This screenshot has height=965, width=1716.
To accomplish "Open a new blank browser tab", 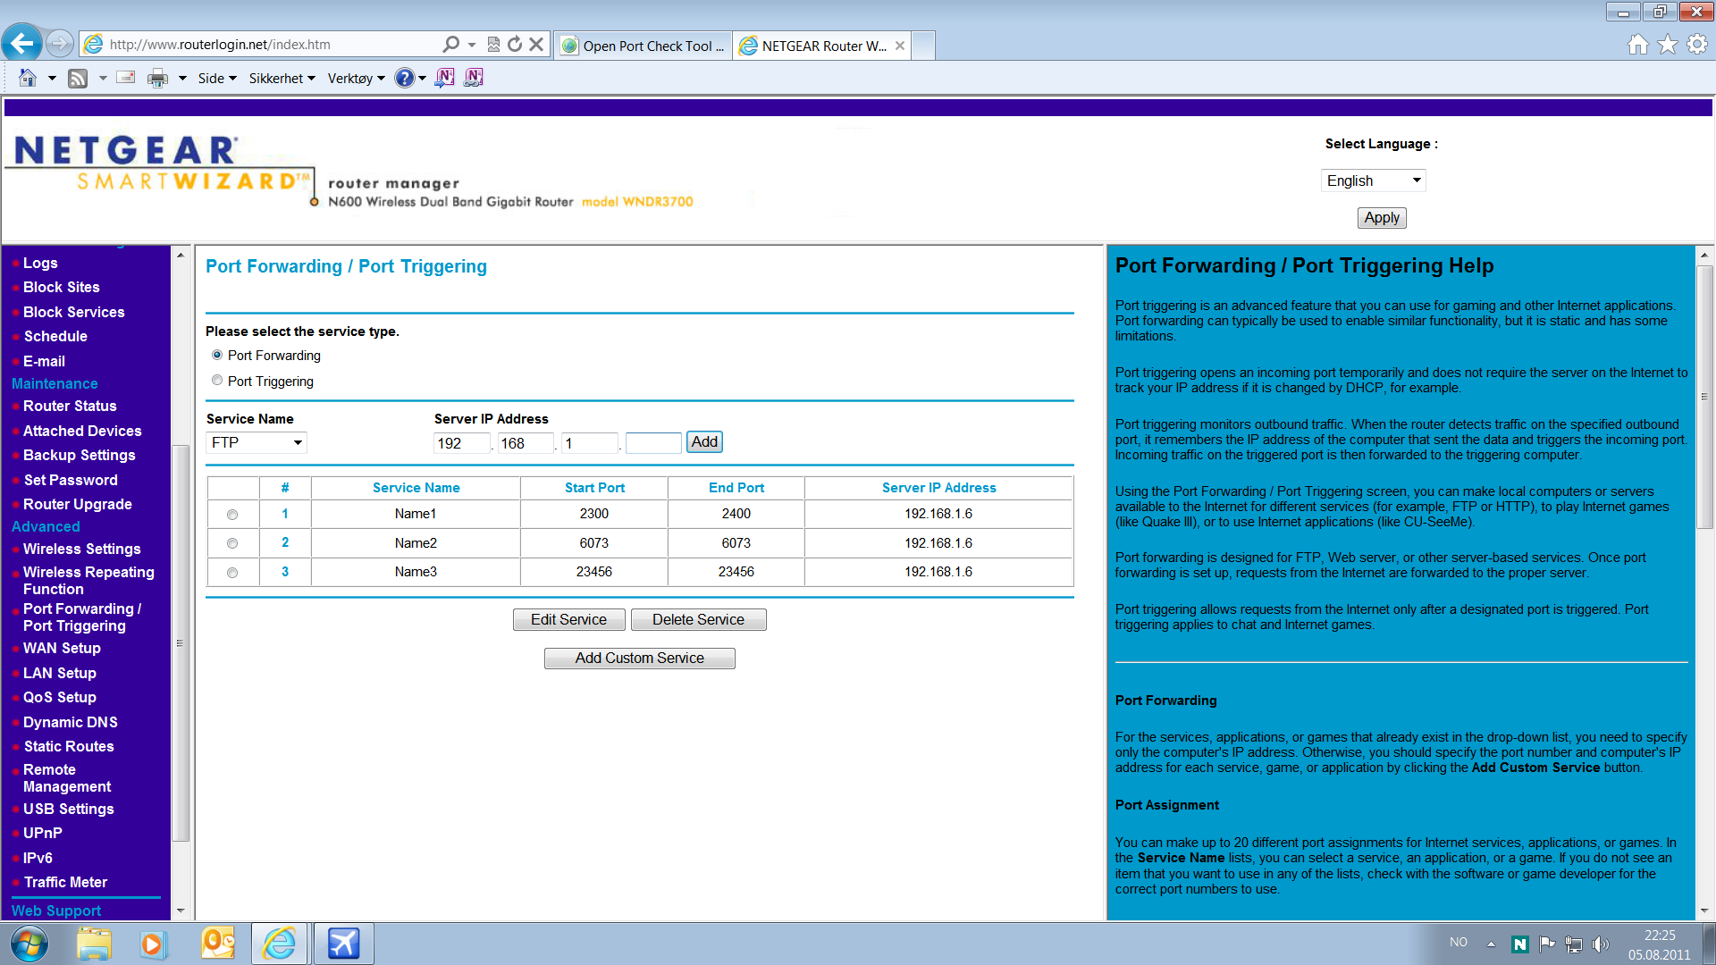I will (924, 46).
